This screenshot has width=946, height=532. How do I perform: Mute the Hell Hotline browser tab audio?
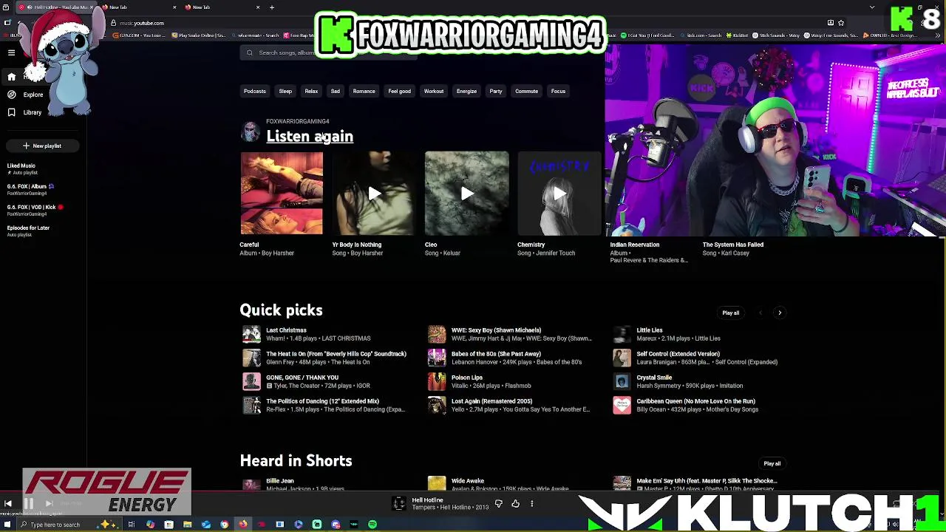(x=30, y=7)
